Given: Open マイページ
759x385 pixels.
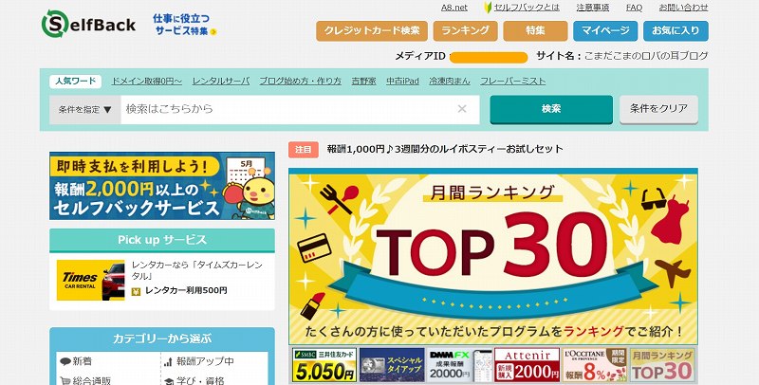Looking at the screenshot, I should (x=605, y=31).
